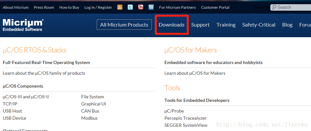The width and height of the screenshot is (311, 131).
Task: Open the Graphical UI link
Action: point(93,104)
